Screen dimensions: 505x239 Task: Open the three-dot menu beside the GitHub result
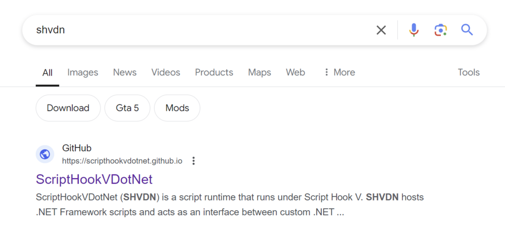tap(193, 161)
